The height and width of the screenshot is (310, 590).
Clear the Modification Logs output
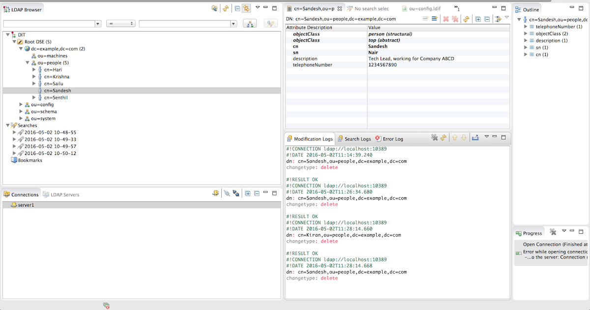pyautogui.click(x=435, y=138)
